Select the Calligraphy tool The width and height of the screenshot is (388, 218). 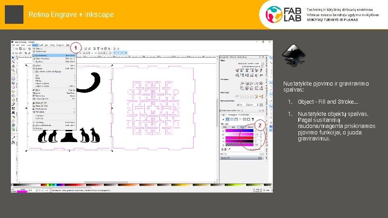(x=13, y=108)
